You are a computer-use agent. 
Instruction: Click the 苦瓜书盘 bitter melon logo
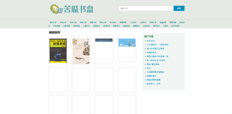71,9
